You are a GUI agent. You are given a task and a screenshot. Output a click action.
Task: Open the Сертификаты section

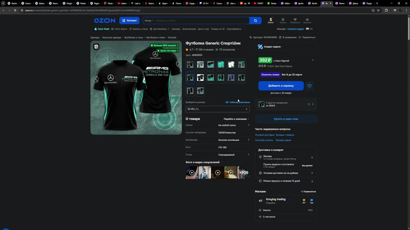pos(234,29)
